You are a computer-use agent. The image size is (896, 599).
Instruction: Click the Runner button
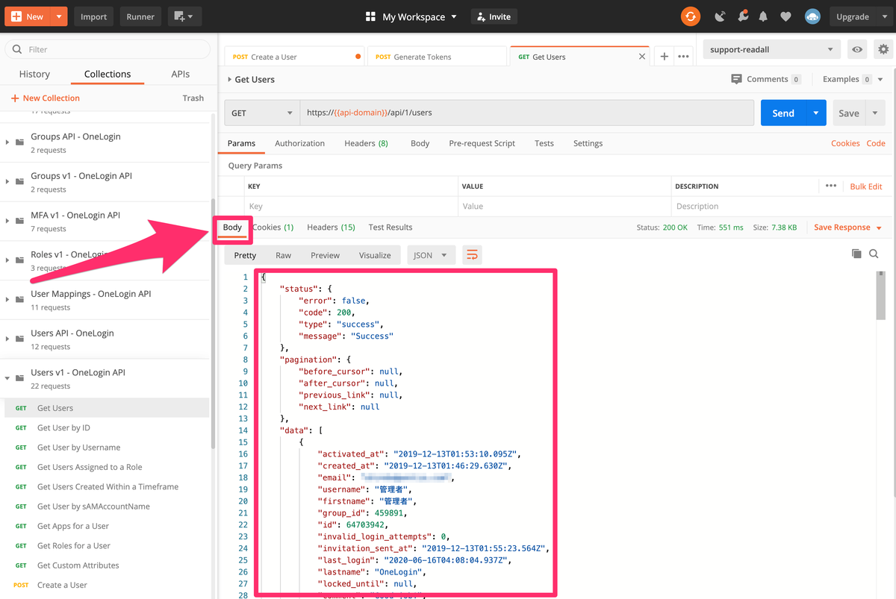point(140,16)
